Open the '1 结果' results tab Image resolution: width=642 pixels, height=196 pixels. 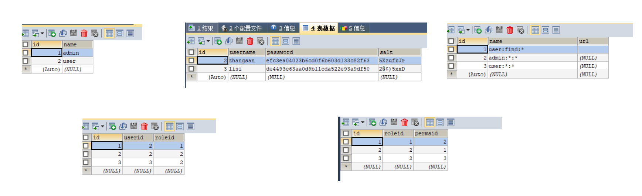(x=201, y=28)
